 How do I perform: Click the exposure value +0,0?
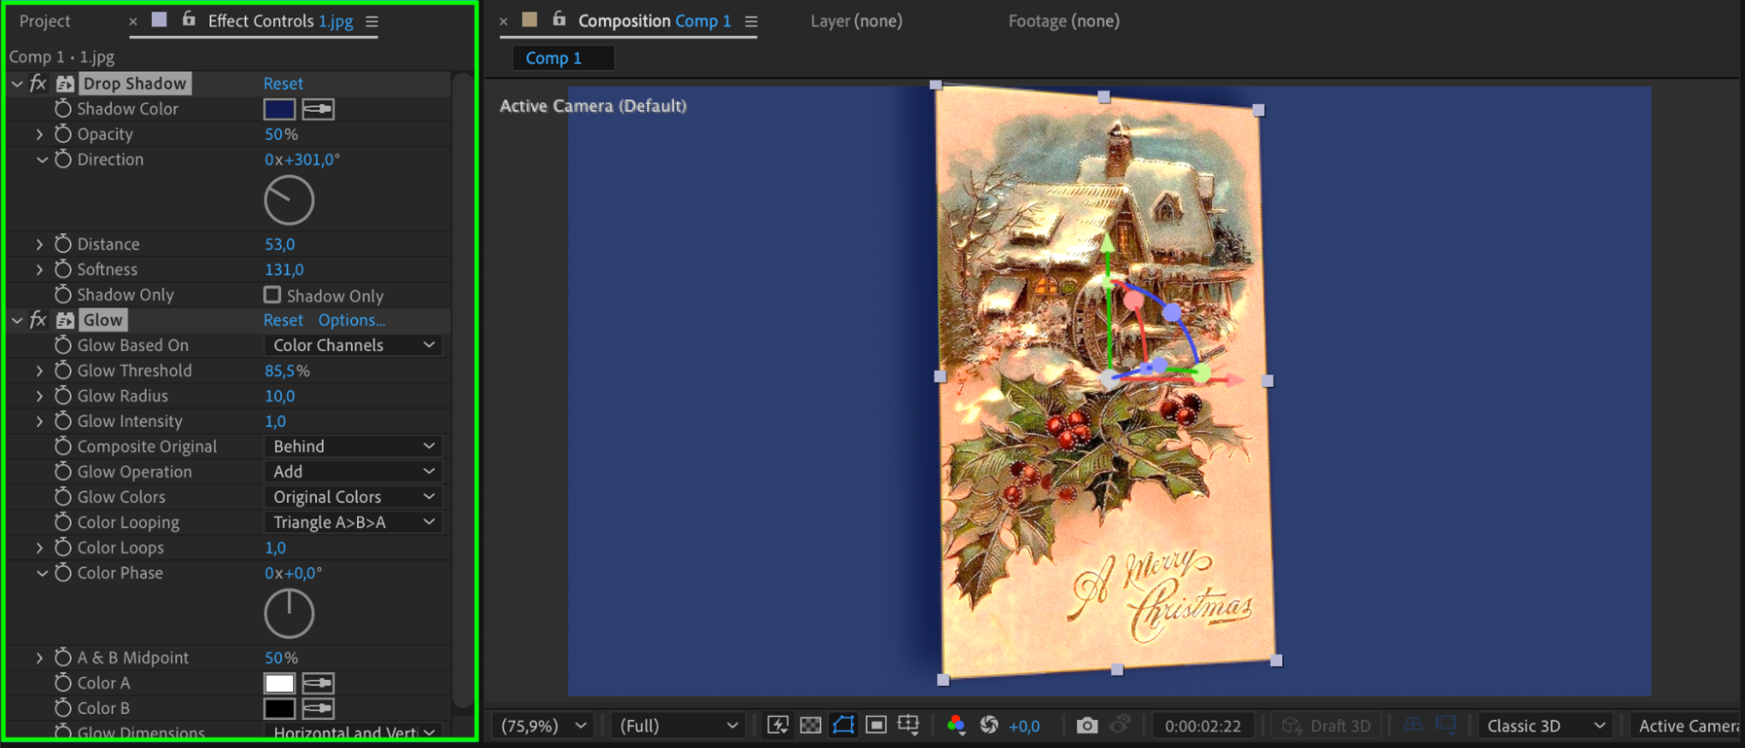pyautogui.click(x=1024, y=726)
